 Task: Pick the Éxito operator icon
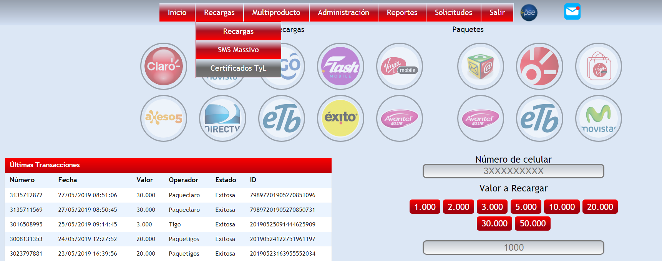point(340,118)
